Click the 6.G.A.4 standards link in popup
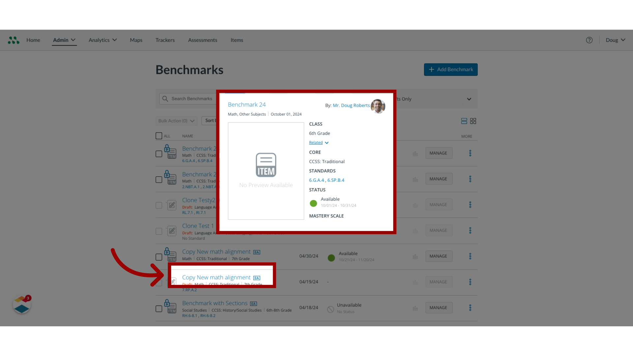 [316, 180]
